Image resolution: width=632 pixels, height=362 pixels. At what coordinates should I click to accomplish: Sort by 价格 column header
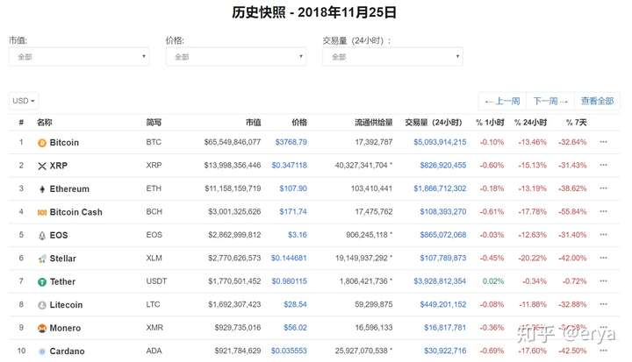pos(299,123)
